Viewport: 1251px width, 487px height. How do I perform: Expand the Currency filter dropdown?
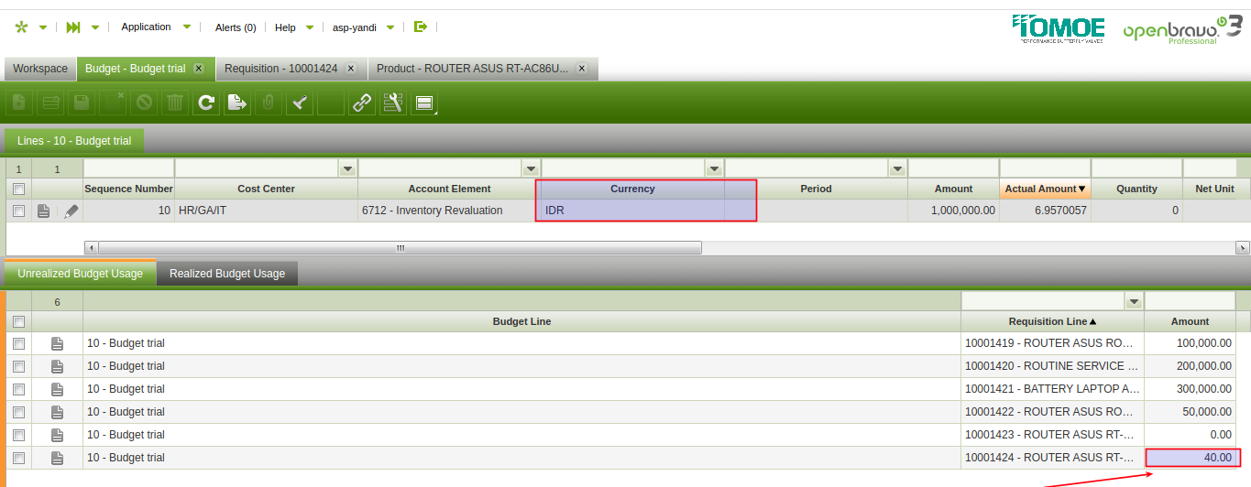(714, 168)
